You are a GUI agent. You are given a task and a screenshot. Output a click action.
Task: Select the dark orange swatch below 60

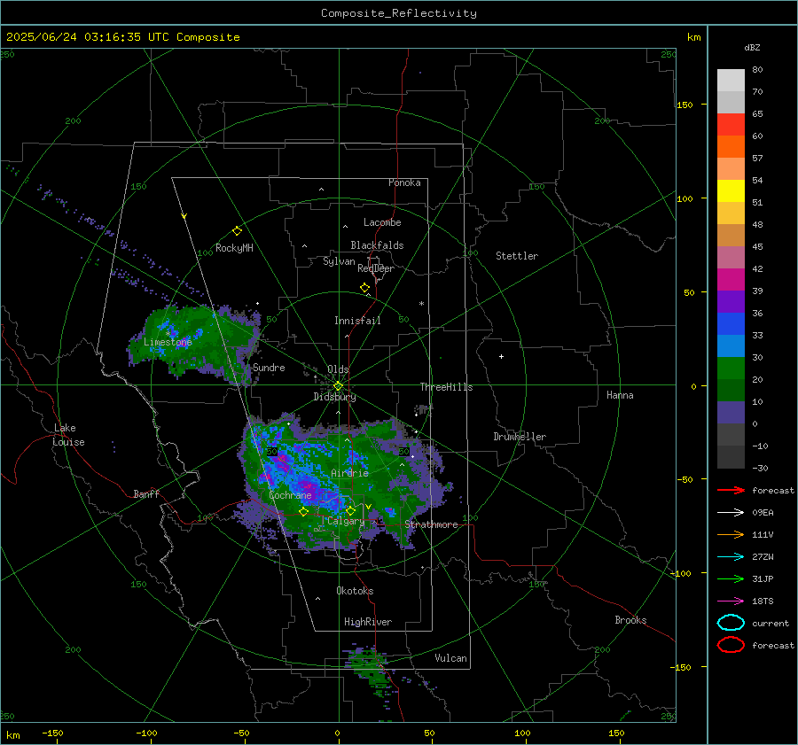coord(731,146)
